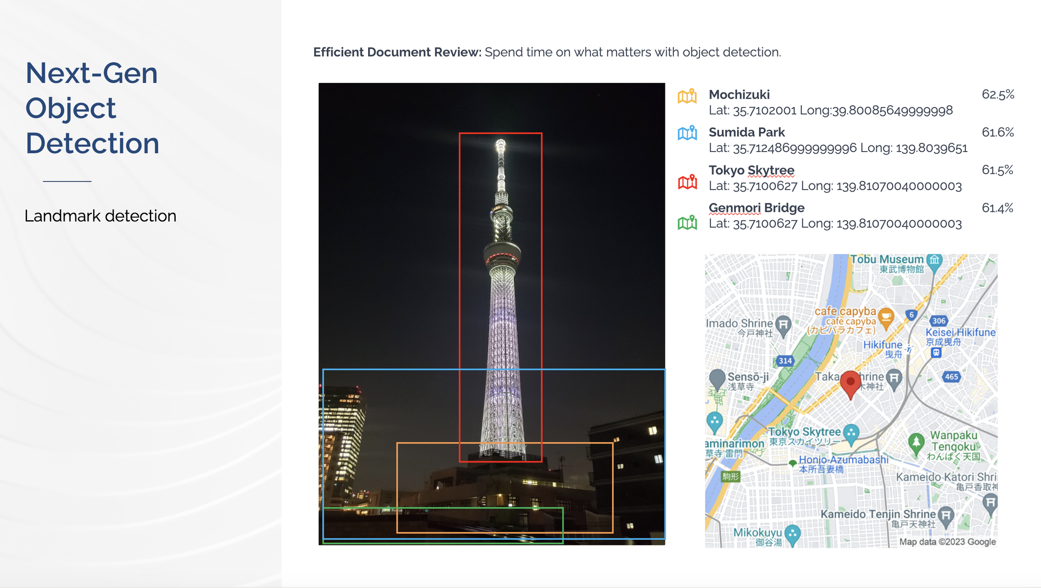Click the Sumida Park result title
The width and height of the screenshot is (1041, 588).
(x=747, y=132)
